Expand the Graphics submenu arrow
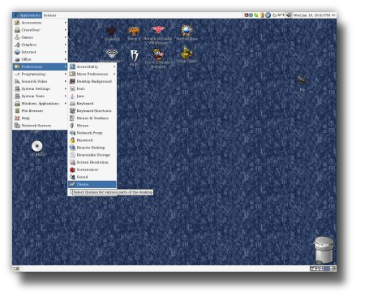The height and width of the screenshot is (296, 365). click(x=66, y=45)
